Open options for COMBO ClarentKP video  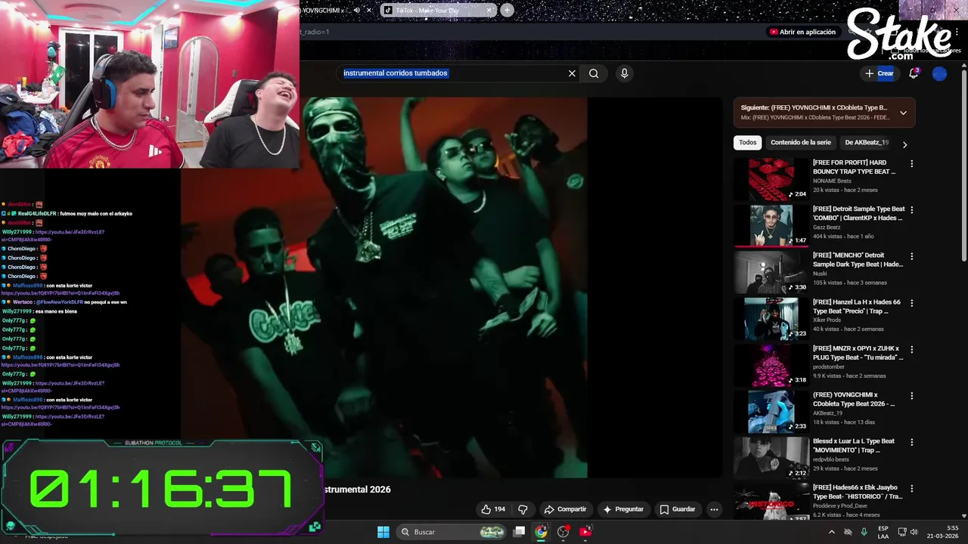(911, 210)
